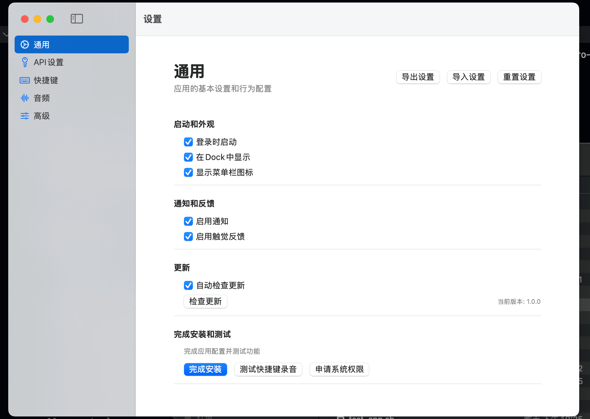Close the settings window with red button
This screenshot has height=419, width=590.
[x=25, y=19]
